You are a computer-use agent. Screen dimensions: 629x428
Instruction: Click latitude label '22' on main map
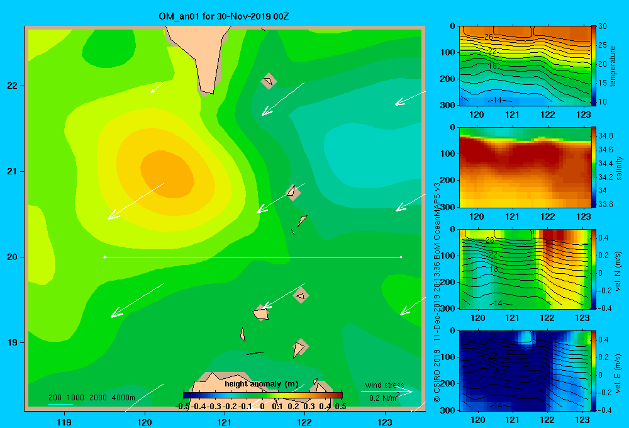pos(13,86)
